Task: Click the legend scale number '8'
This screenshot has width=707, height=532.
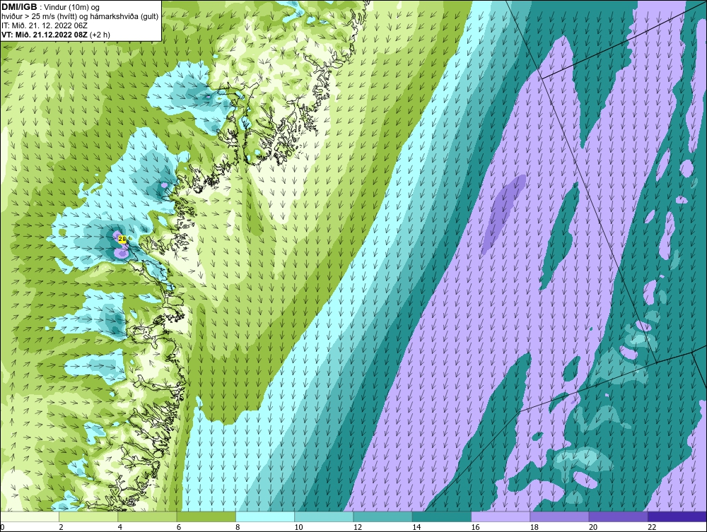Action: click(238, 528)
